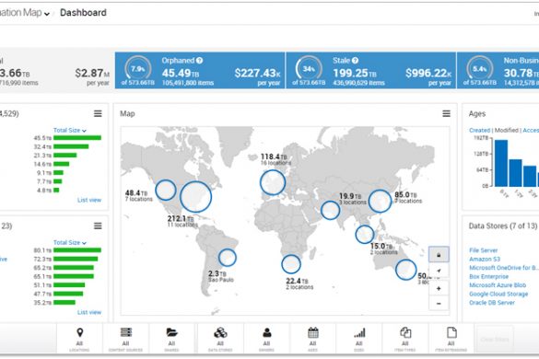Open List view under the 45.5 TB chart

coord(89,200)
